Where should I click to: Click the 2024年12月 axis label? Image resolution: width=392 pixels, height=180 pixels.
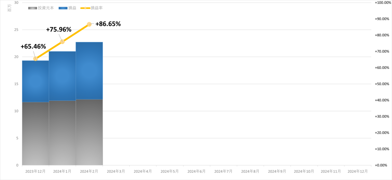click(357, 171)
